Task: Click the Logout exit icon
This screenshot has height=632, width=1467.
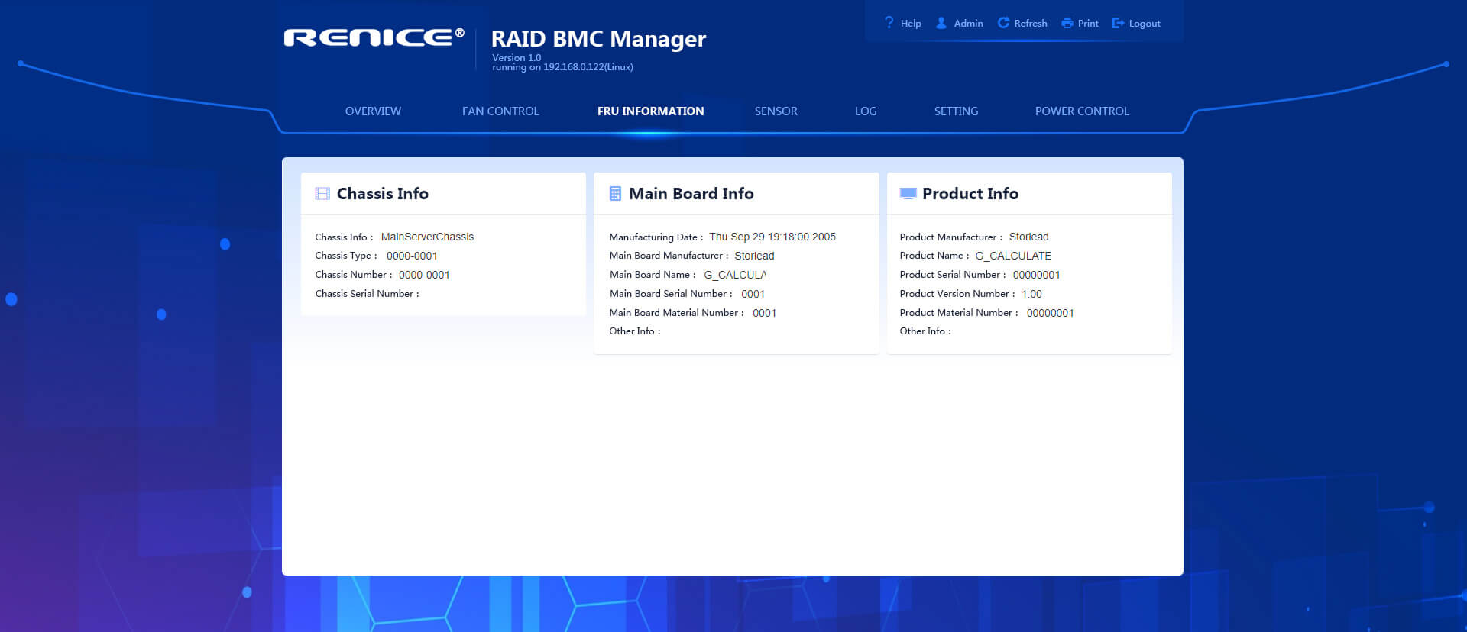Action: tap(1118, 24)
